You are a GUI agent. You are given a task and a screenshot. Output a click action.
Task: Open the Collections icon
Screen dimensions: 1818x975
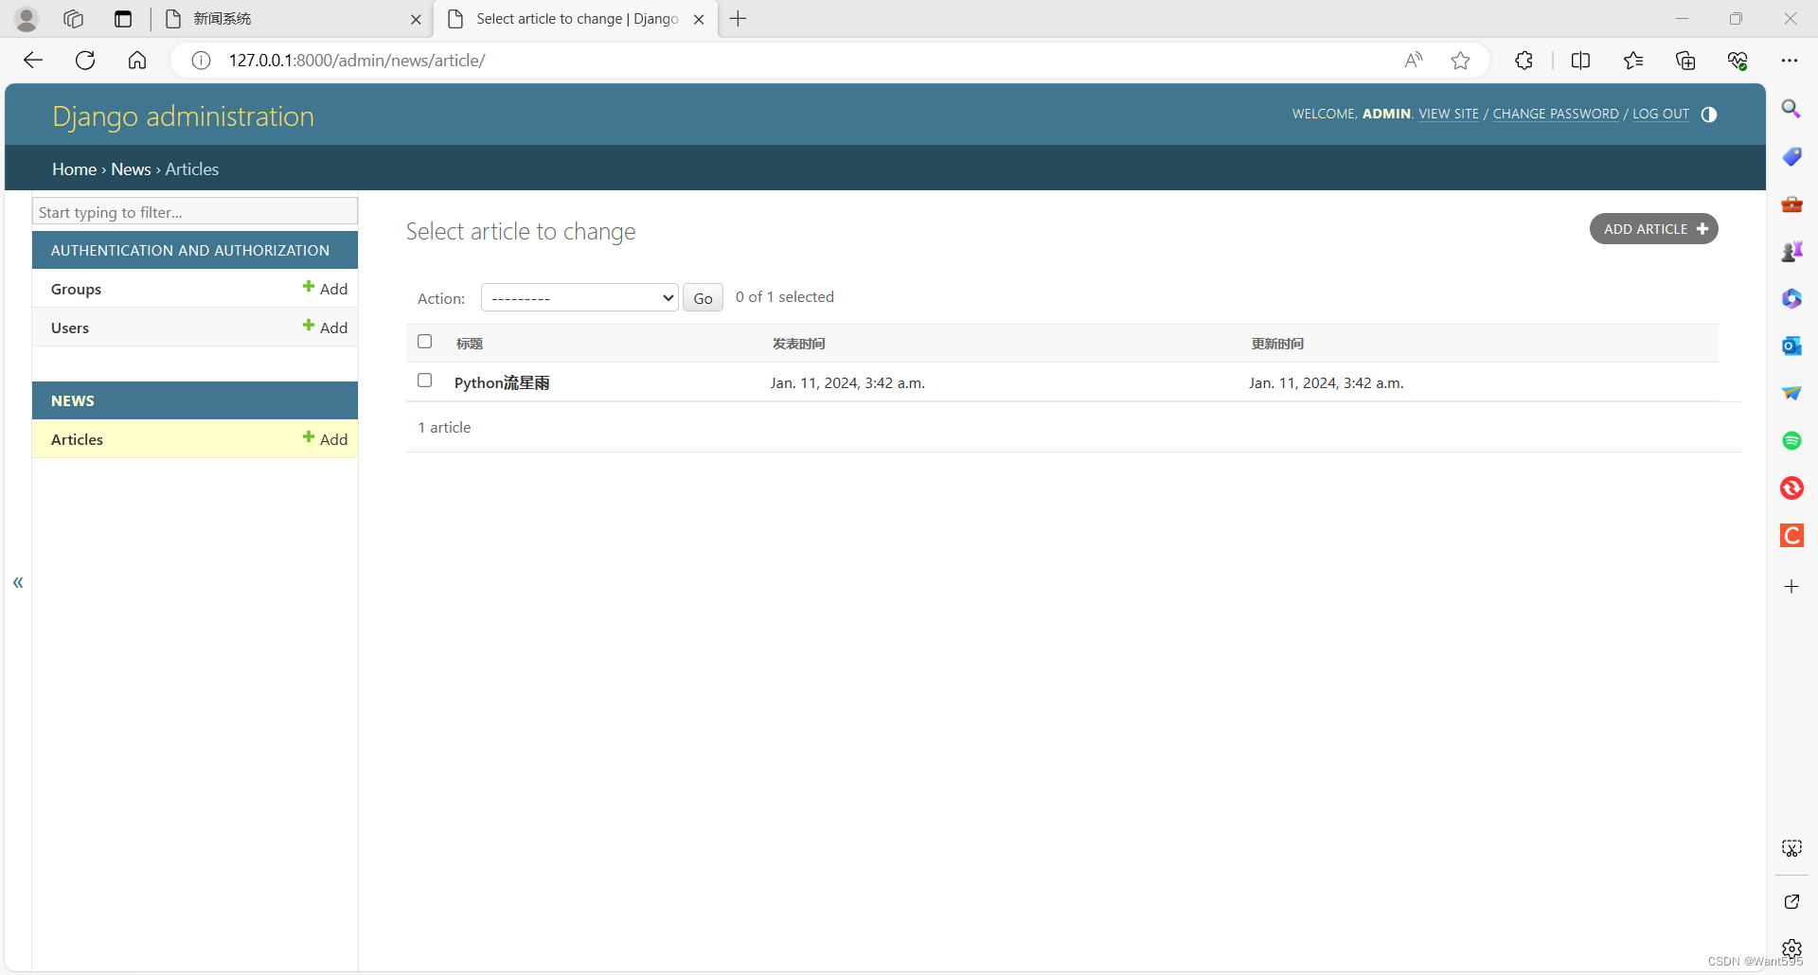(1685, 61)
